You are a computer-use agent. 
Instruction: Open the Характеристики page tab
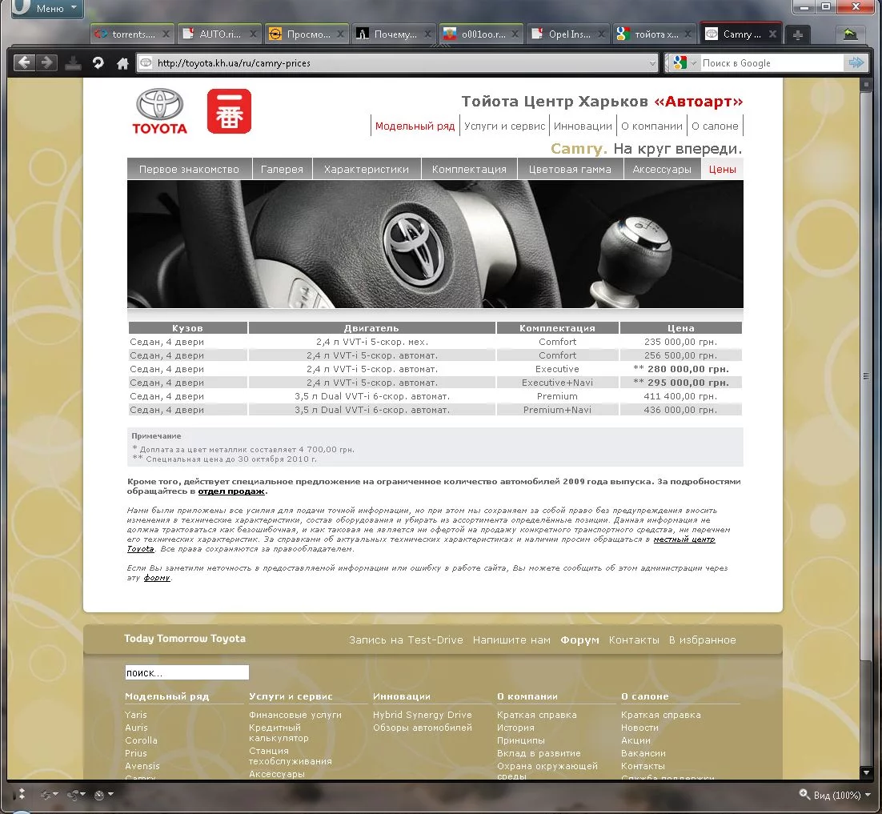tap(367, 170)
